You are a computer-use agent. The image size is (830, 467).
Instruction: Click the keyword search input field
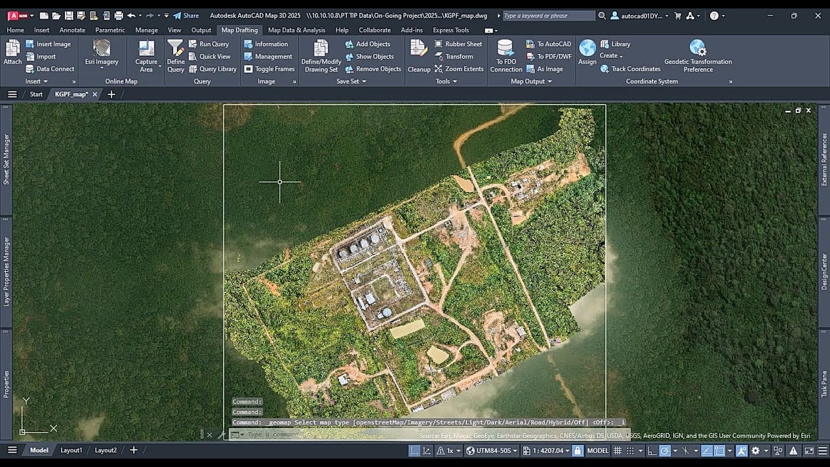[x=548, y=16]
